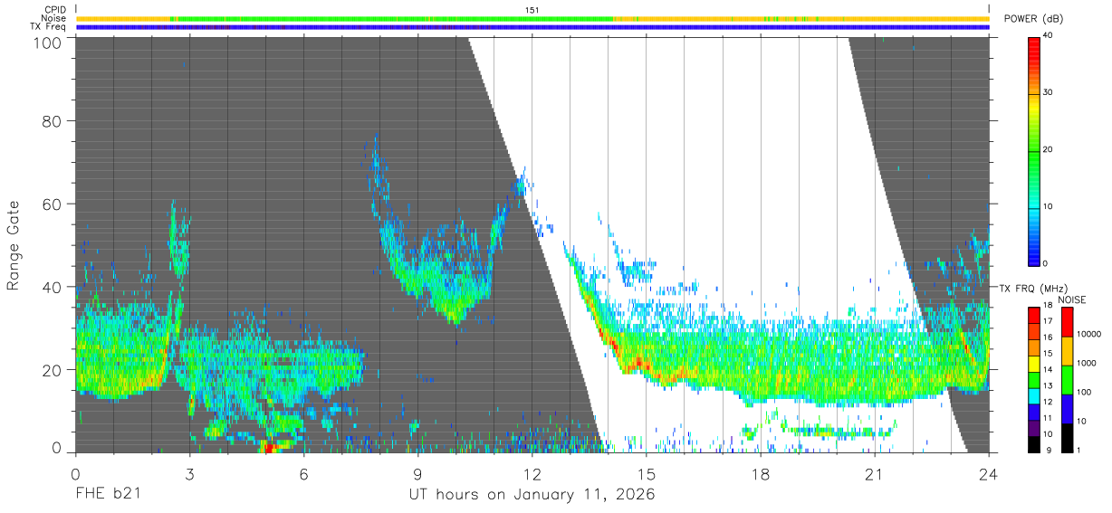The height and width of the screenshot is (513, 1112).
Task: Click the Noise row label
Action: point(53,18)
